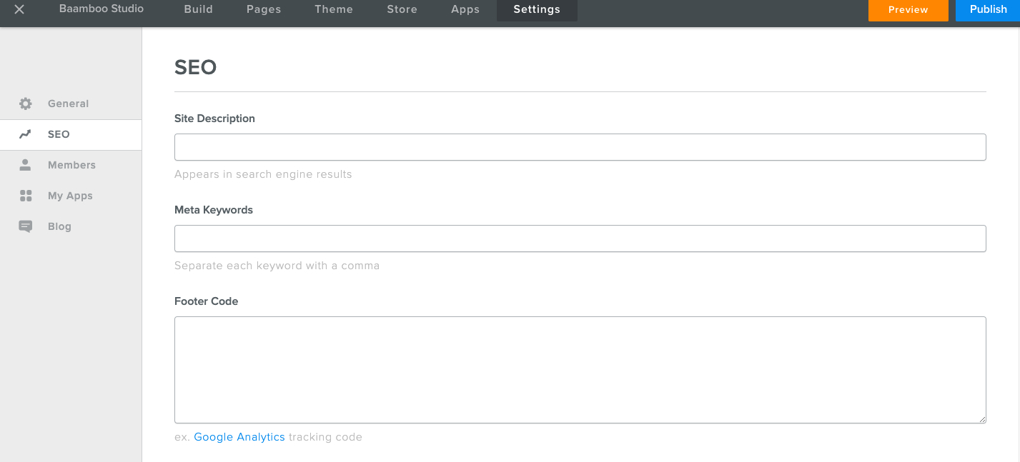Select the speech bubble icon beside Blog
This screenshot has height=462, width=1020.
click(26, 226)
